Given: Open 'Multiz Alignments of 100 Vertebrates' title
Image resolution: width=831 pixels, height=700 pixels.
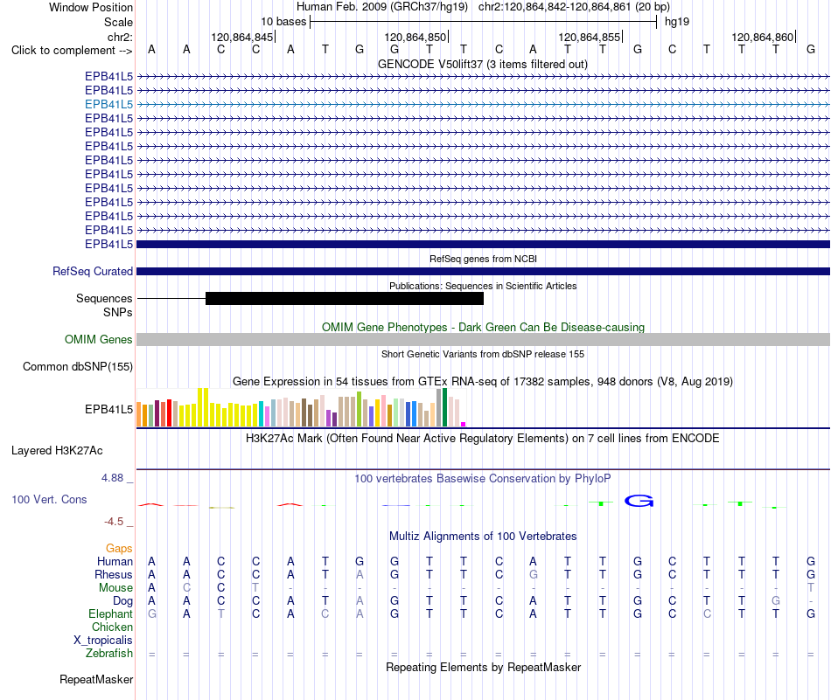Looking at the screenshot, I should 483,536.
